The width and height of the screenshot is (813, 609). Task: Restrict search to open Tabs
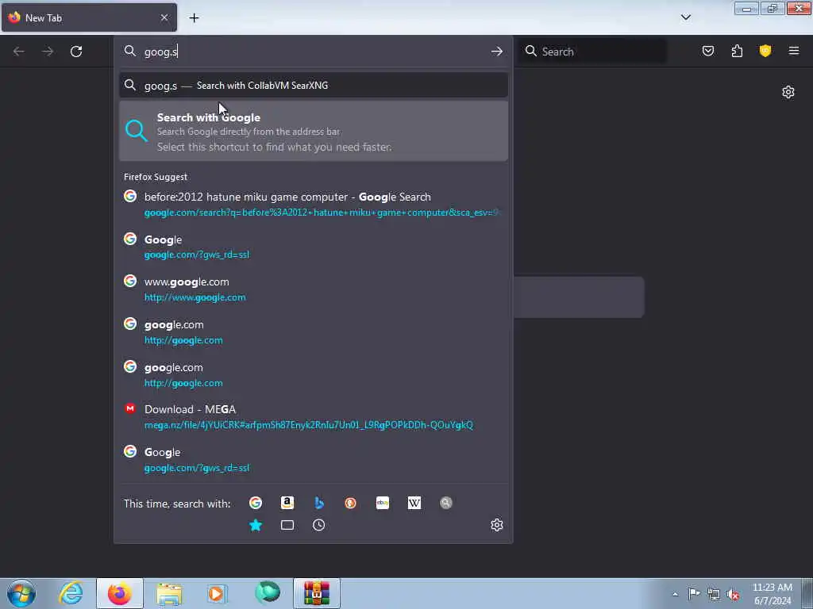[x=287, y=525]
